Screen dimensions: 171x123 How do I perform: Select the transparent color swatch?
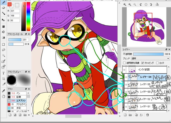(x=17, y=5)
